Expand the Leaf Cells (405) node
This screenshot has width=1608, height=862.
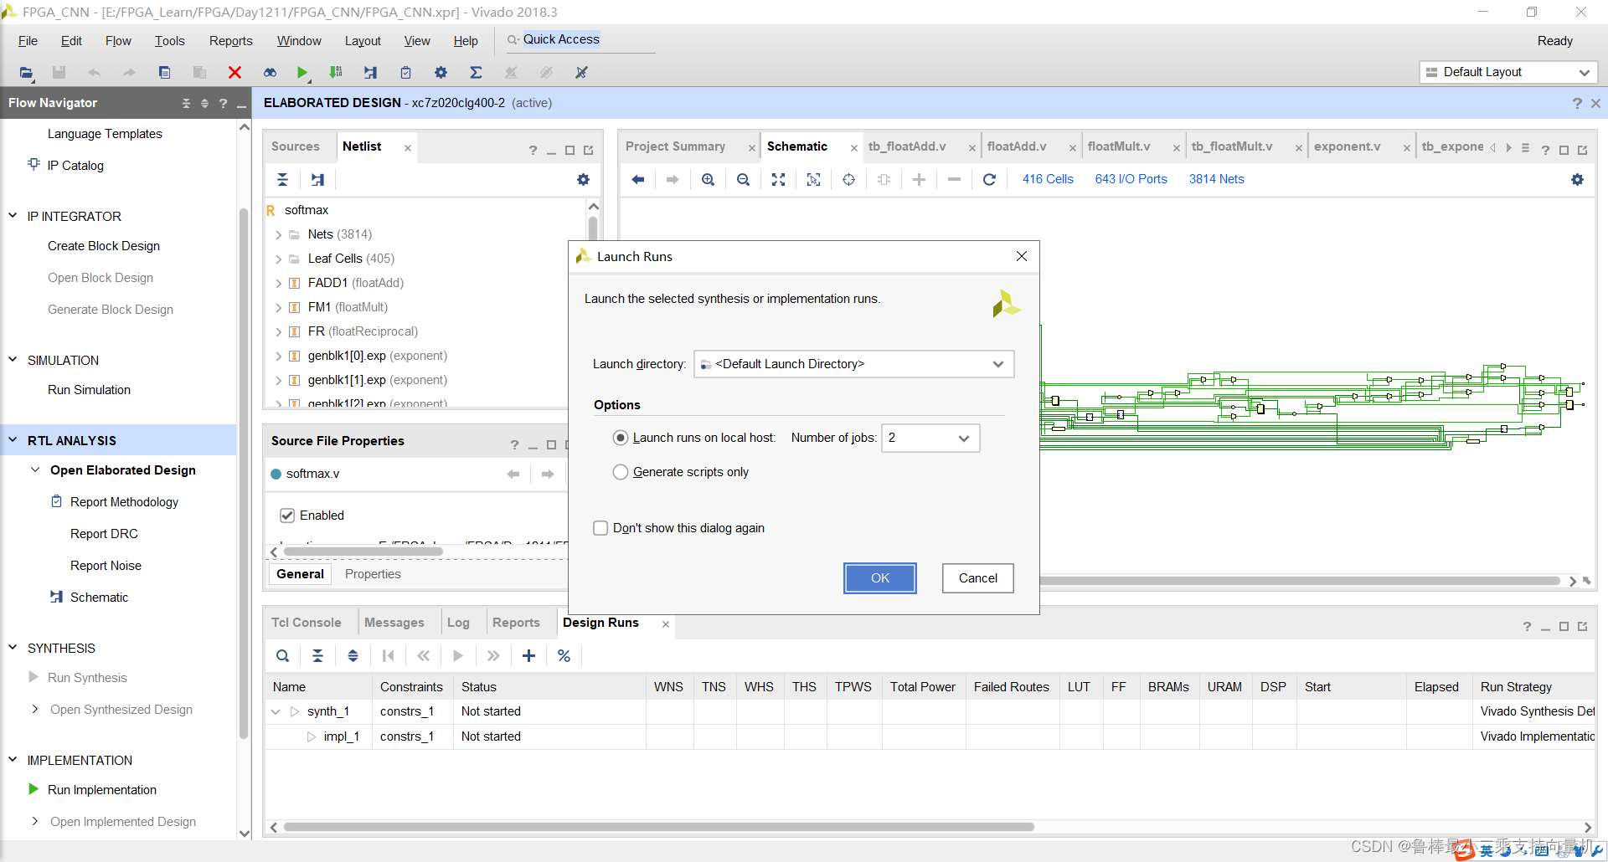(x=279, y=259)
